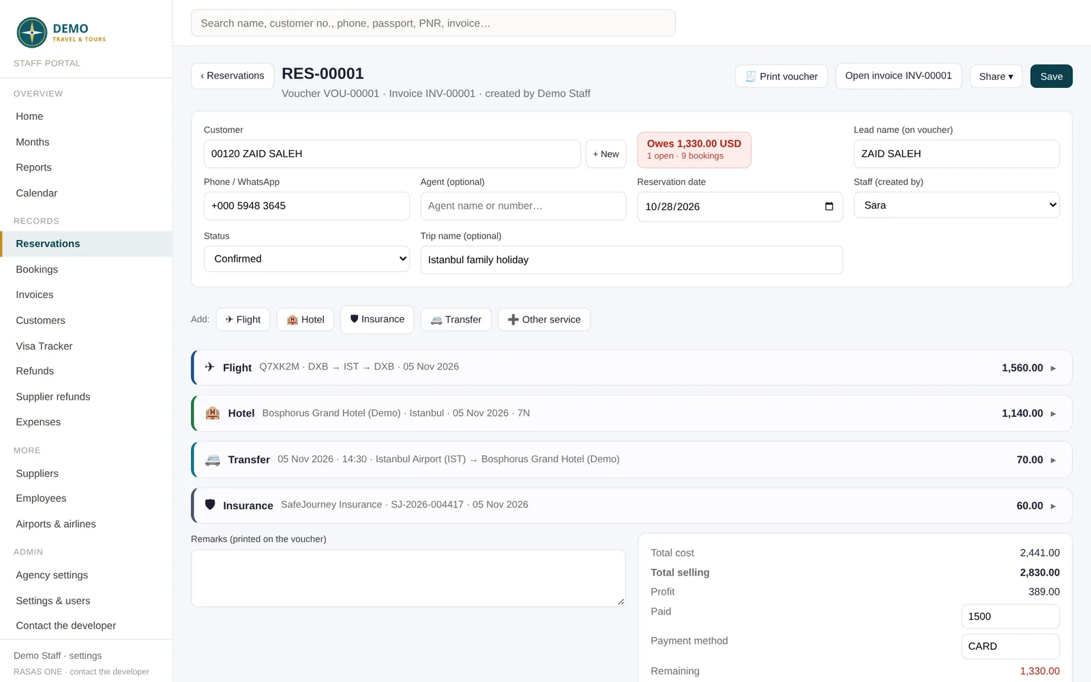
Task: Open the Share dropdown menu
Action: (996, 76)
